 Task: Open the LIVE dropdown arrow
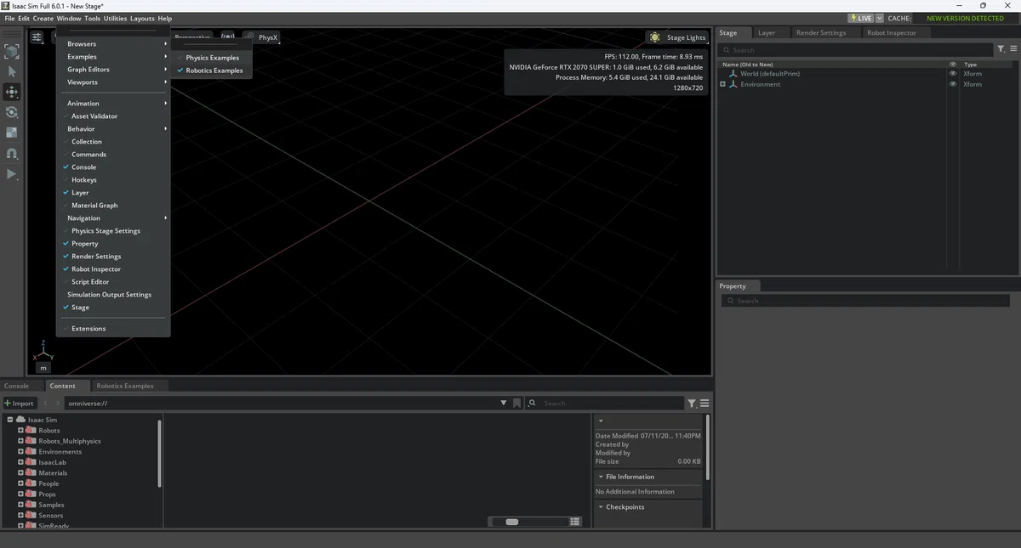click(879, 18)
